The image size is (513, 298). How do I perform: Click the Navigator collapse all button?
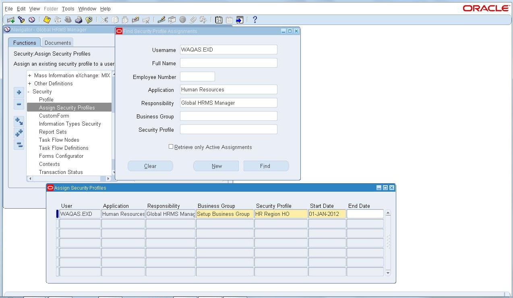click(x=19, y=145)
